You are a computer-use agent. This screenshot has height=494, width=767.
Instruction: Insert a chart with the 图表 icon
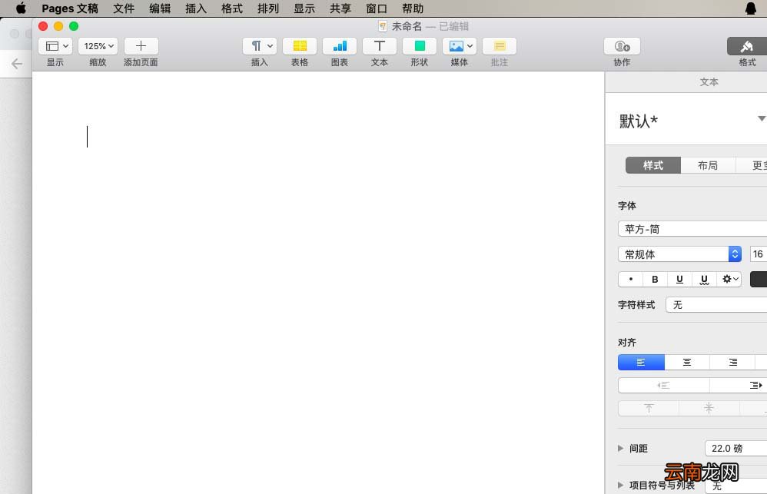click(x=340, y=46)
